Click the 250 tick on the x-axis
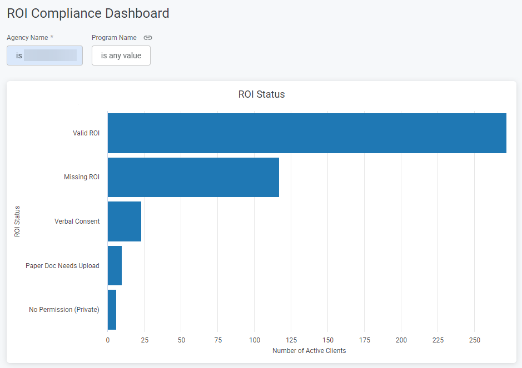 click(474, 340)
